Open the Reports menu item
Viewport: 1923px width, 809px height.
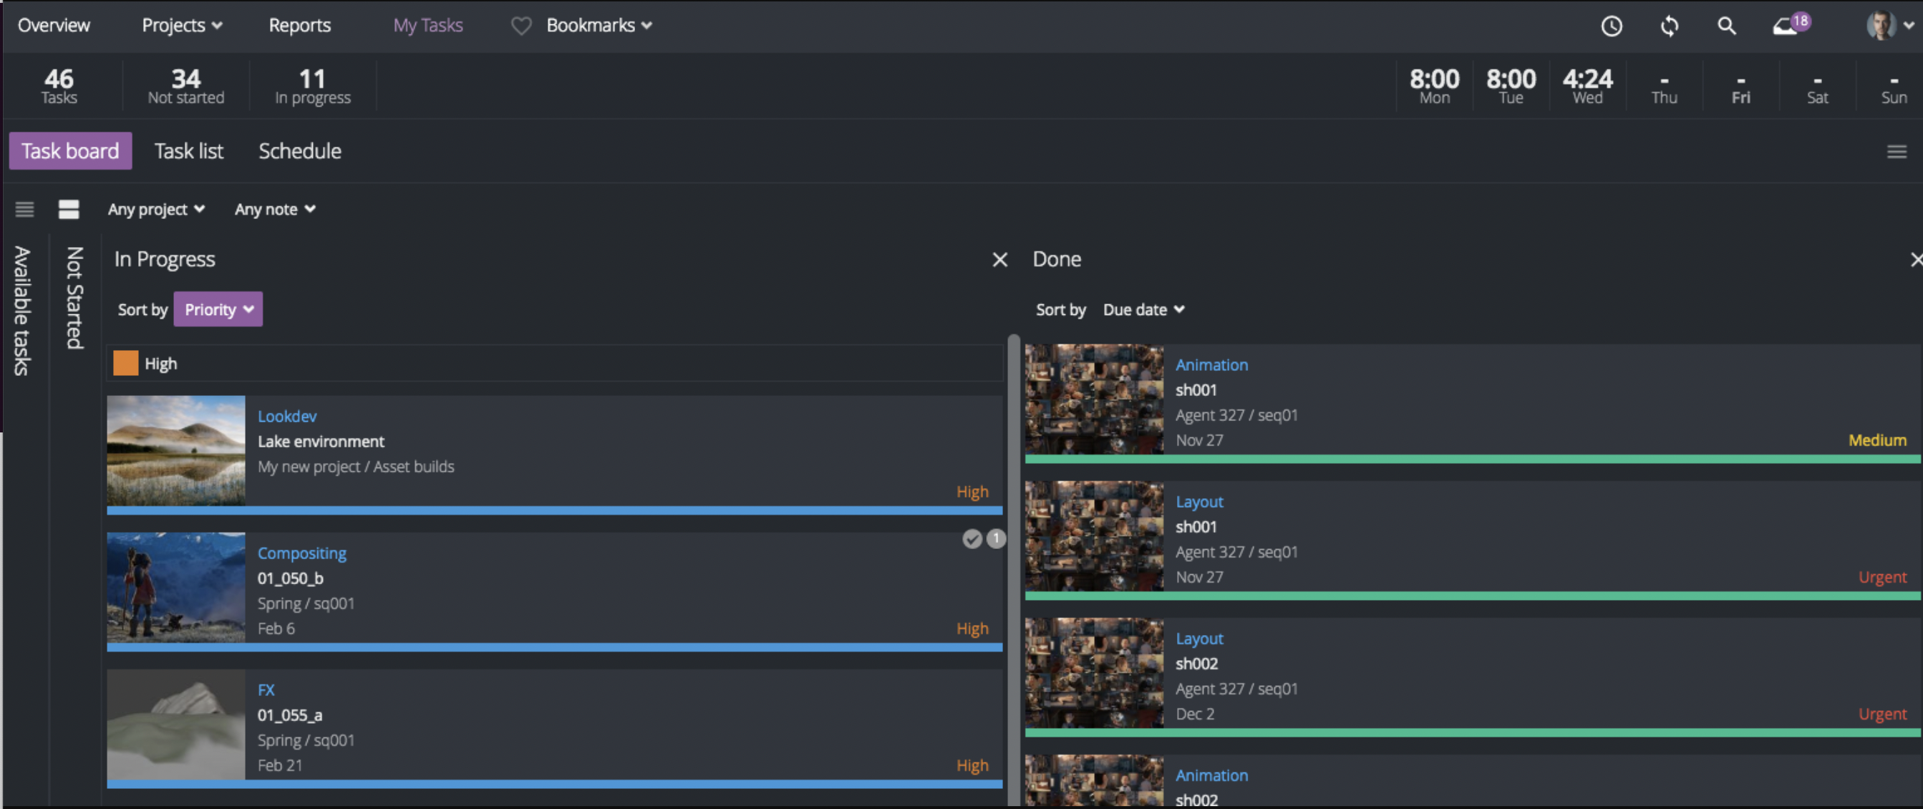click(x=299, y=25)
